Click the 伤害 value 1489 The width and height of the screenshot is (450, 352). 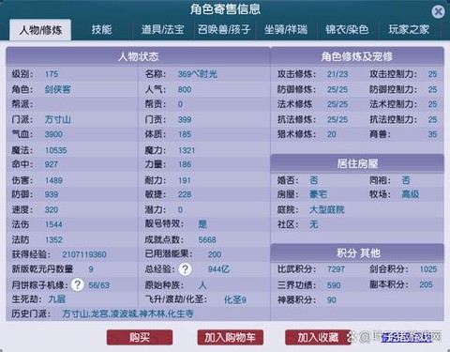53,180
